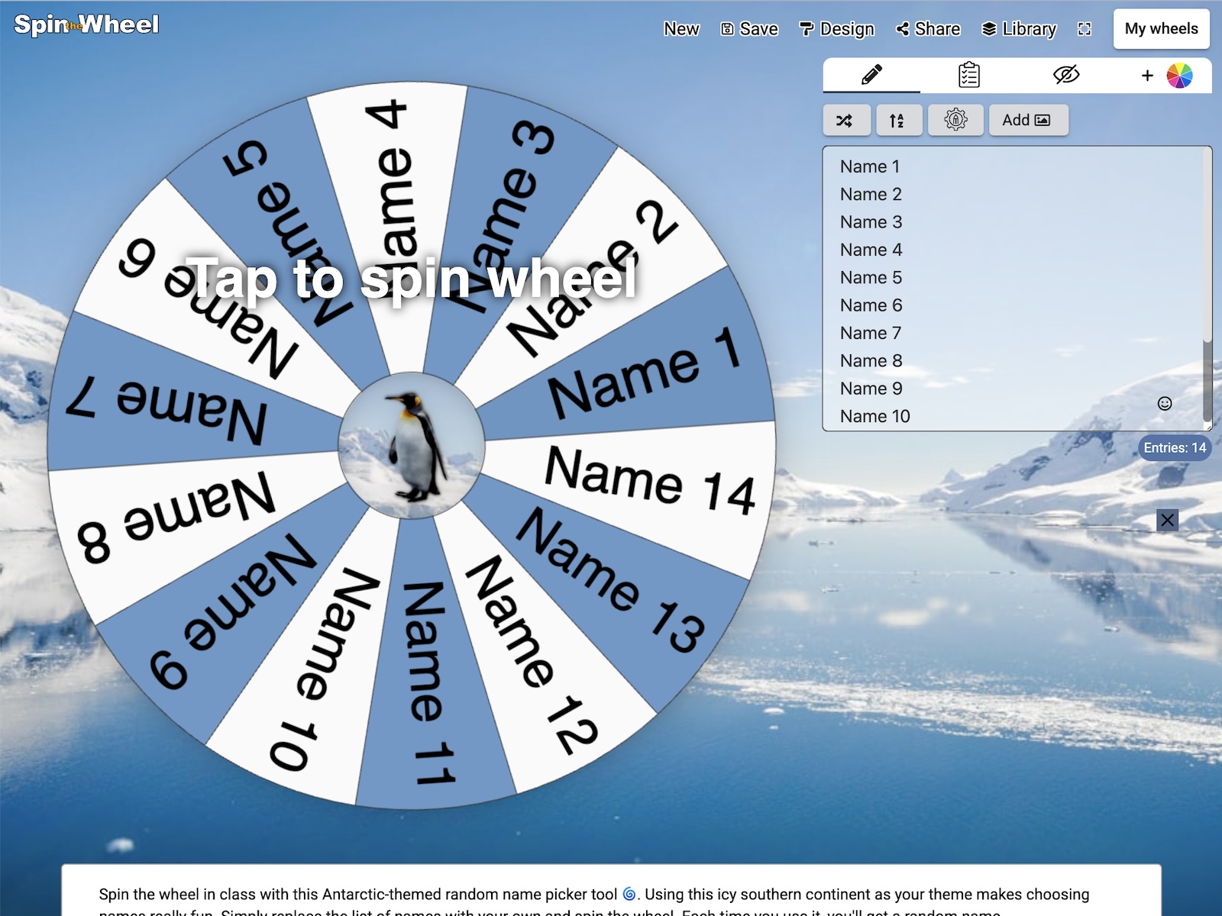This screenshot has width=1222, height=916.
Task: Hide the panel with the crossed-eye icon
Action: coord(1065,75)
